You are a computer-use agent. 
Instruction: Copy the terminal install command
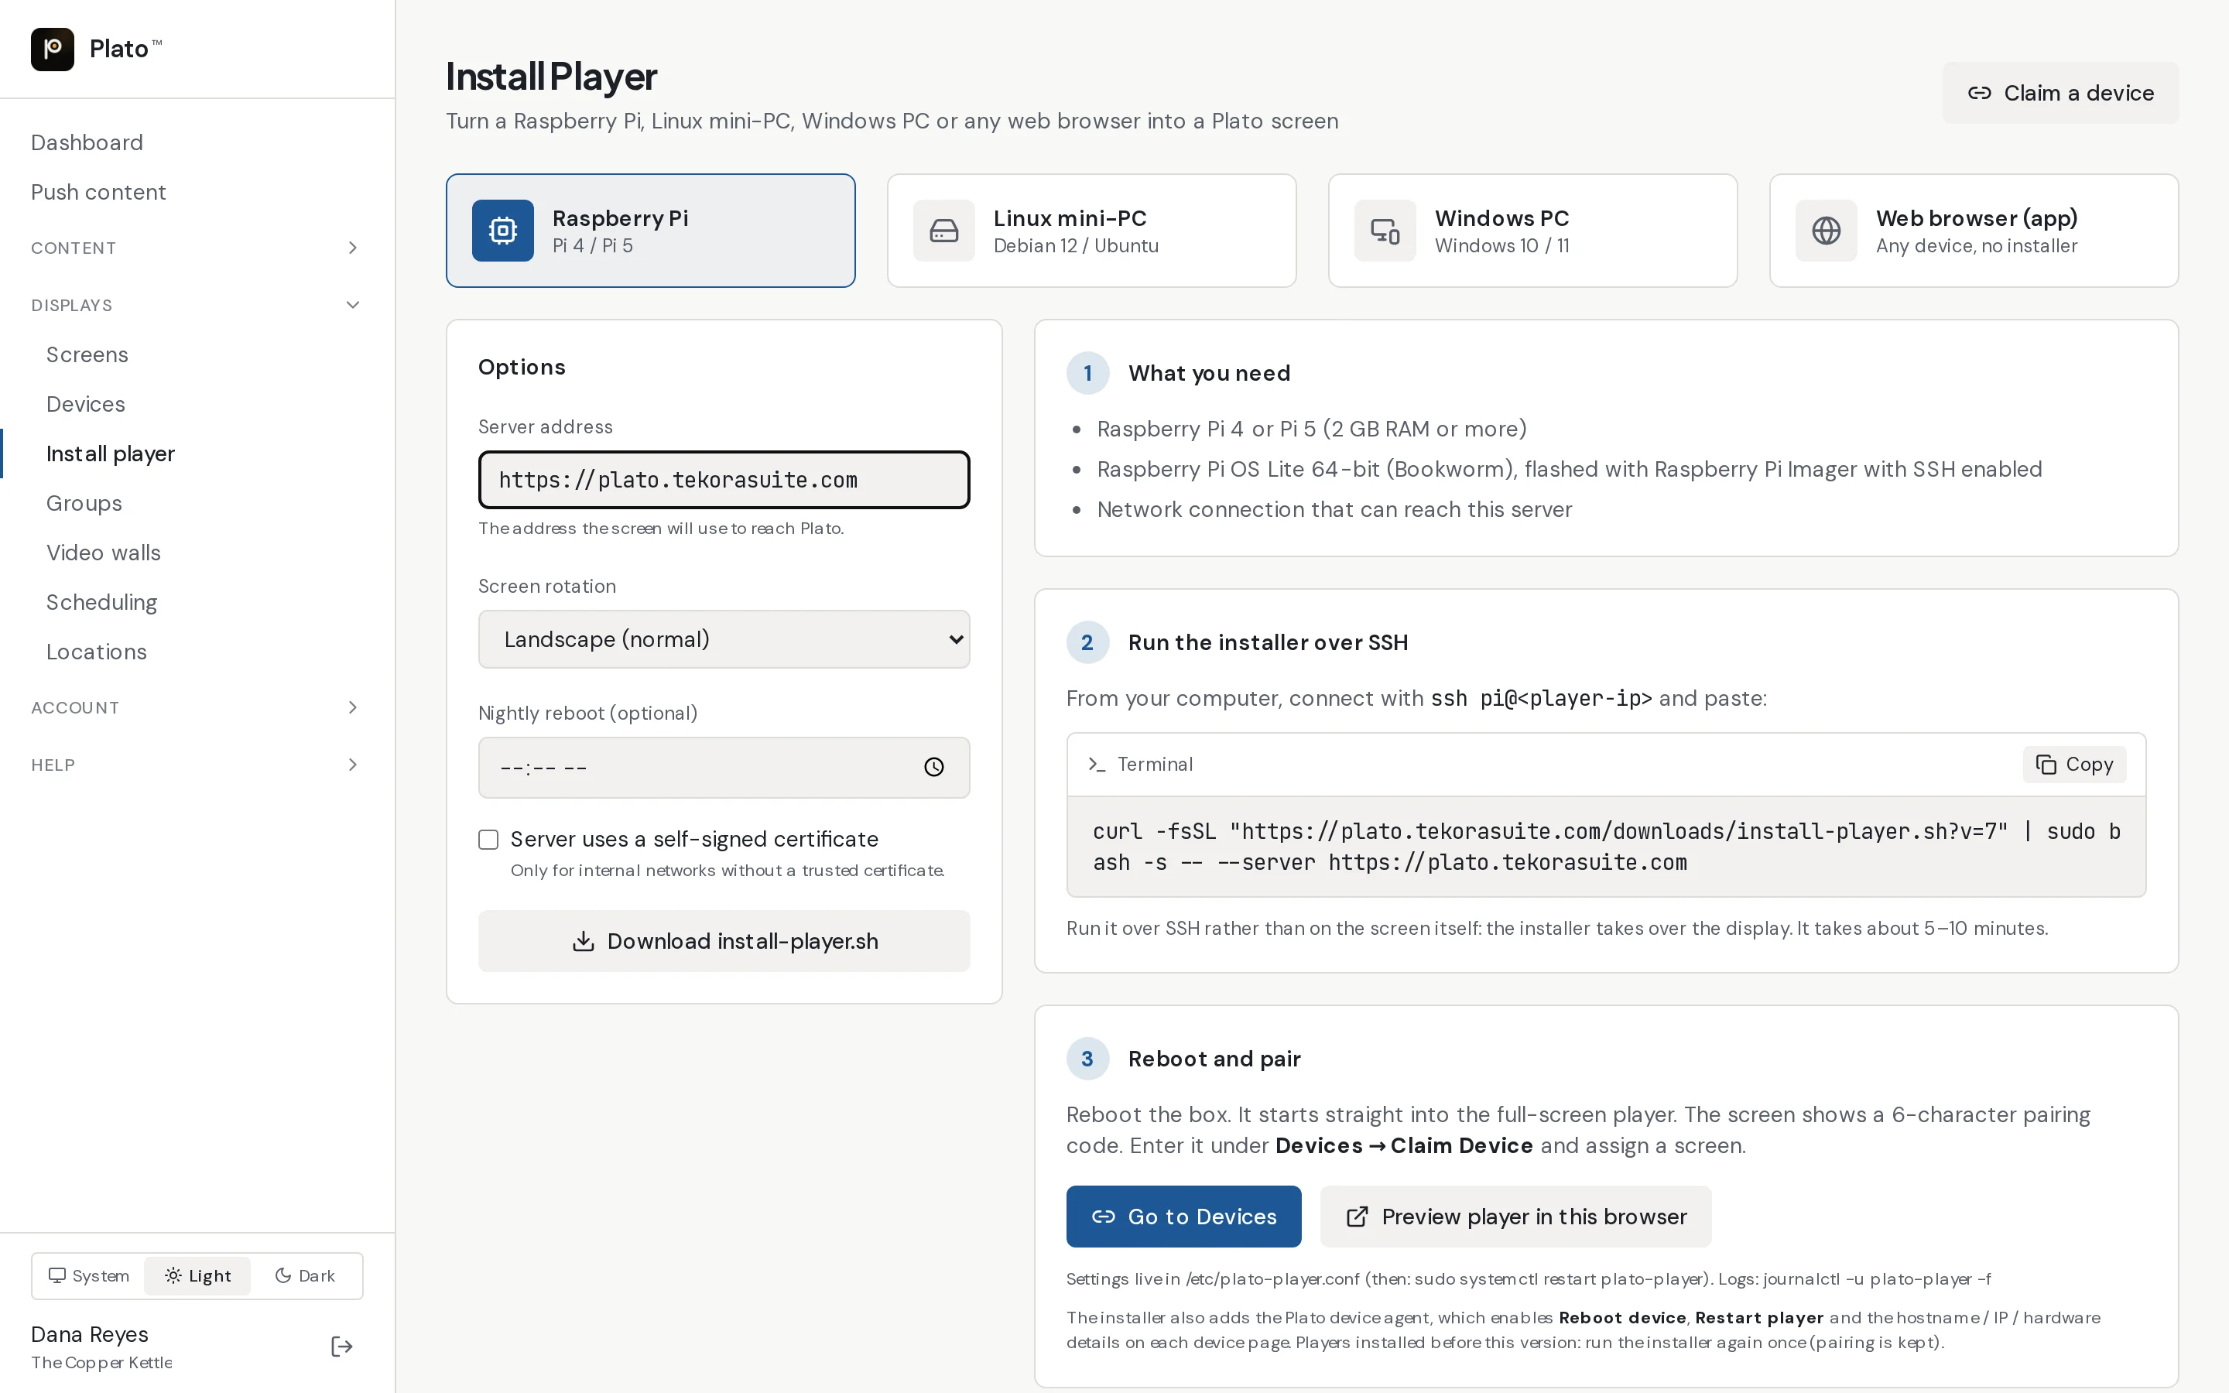[x=2074, y=764]
